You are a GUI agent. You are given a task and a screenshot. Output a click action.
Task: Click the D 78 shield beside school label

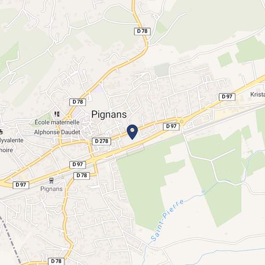[x=78, y=102]
